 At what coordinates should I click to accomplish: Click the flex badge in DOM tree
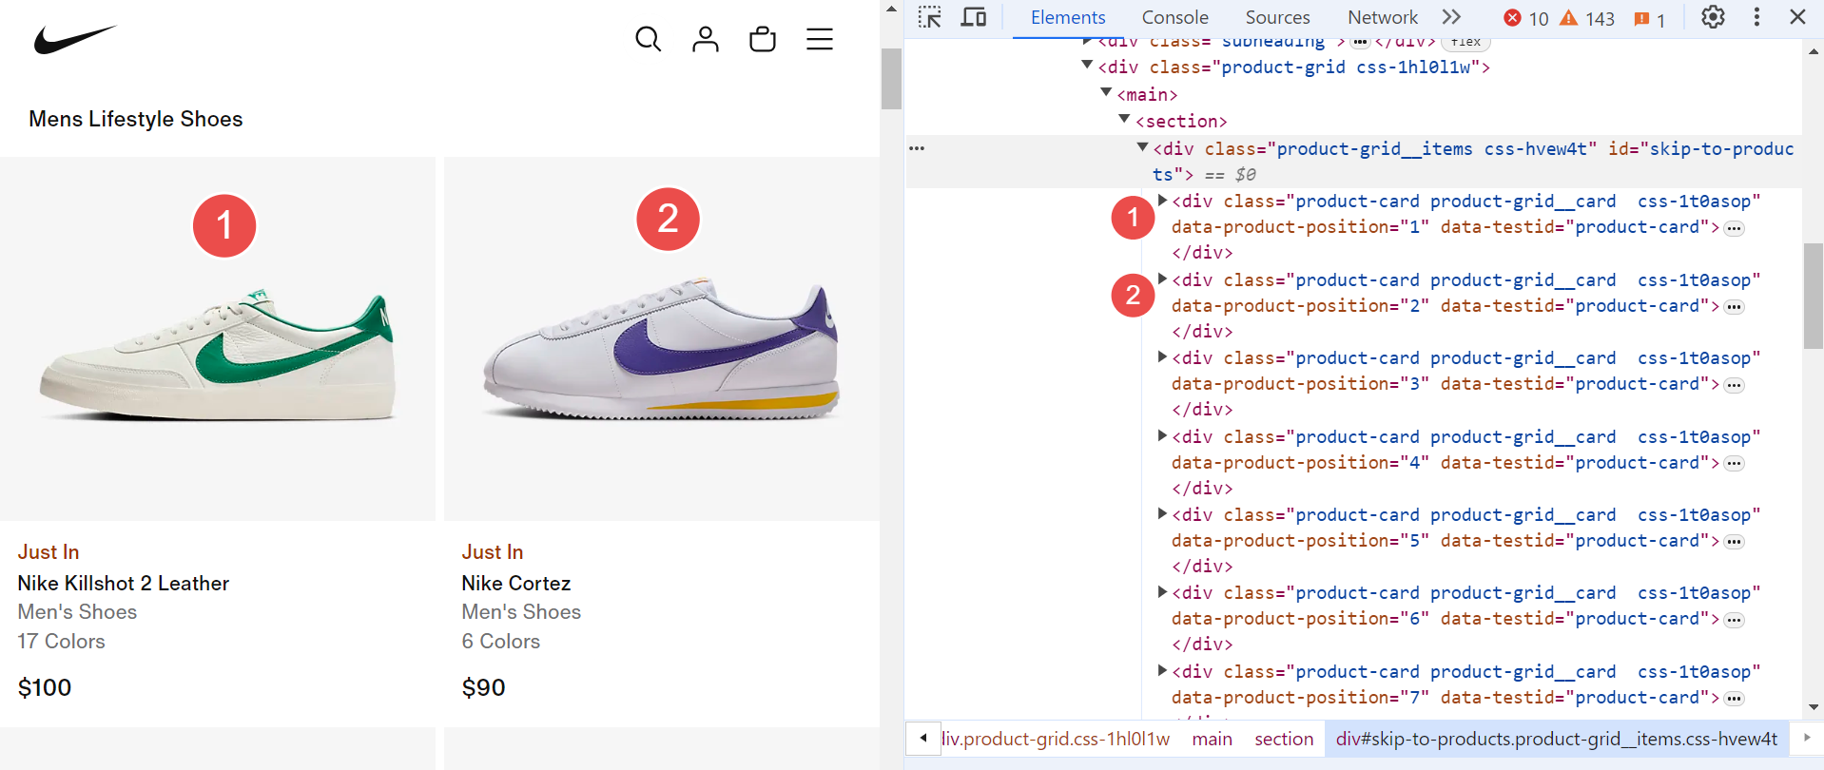[x=1466, y=42]
